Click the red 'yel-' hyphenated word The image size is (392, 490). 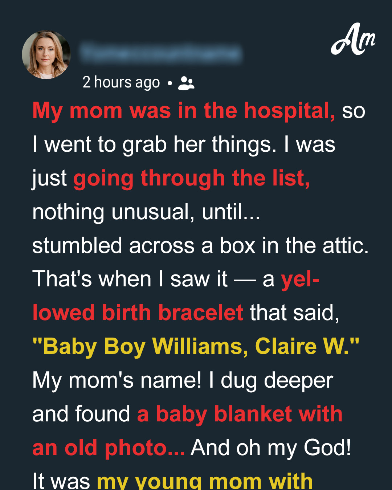(x=301, y=279)
